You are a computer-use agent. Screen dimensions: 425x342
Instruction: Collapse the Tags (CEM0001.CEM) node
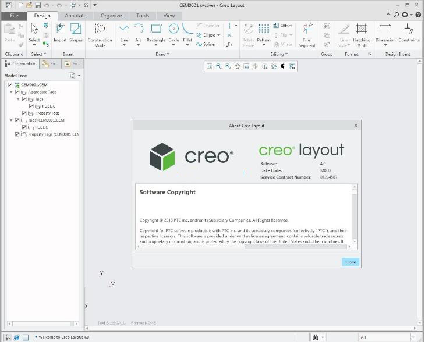pos(11,120)
